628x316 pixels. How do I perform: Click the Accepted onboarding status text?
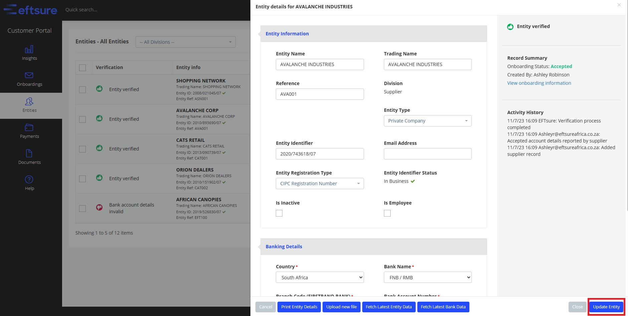coord(561,66)
